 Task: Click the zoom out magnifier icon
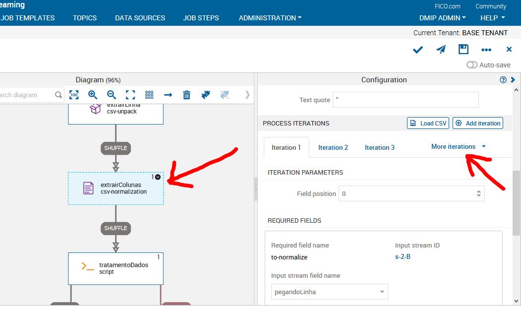point(112,95)
